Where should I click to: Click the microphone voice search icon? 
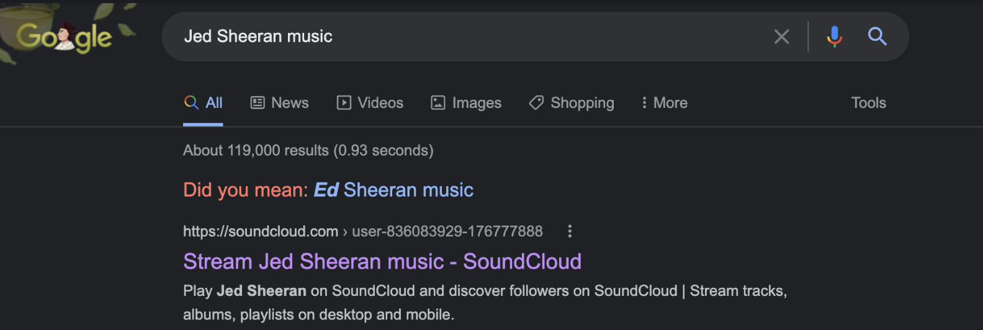[x=834, y=37]
